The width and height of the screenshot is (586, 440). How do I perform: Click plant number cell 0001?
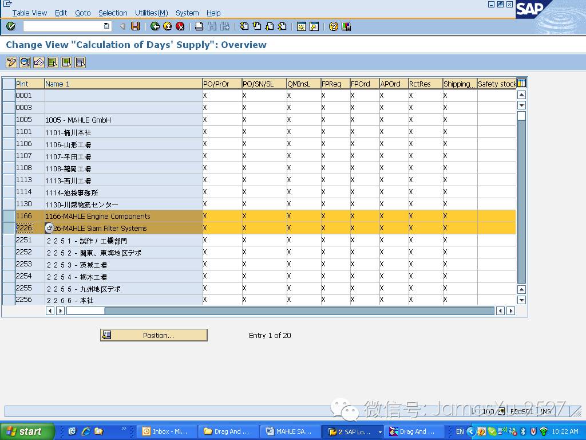coord(30,96)
